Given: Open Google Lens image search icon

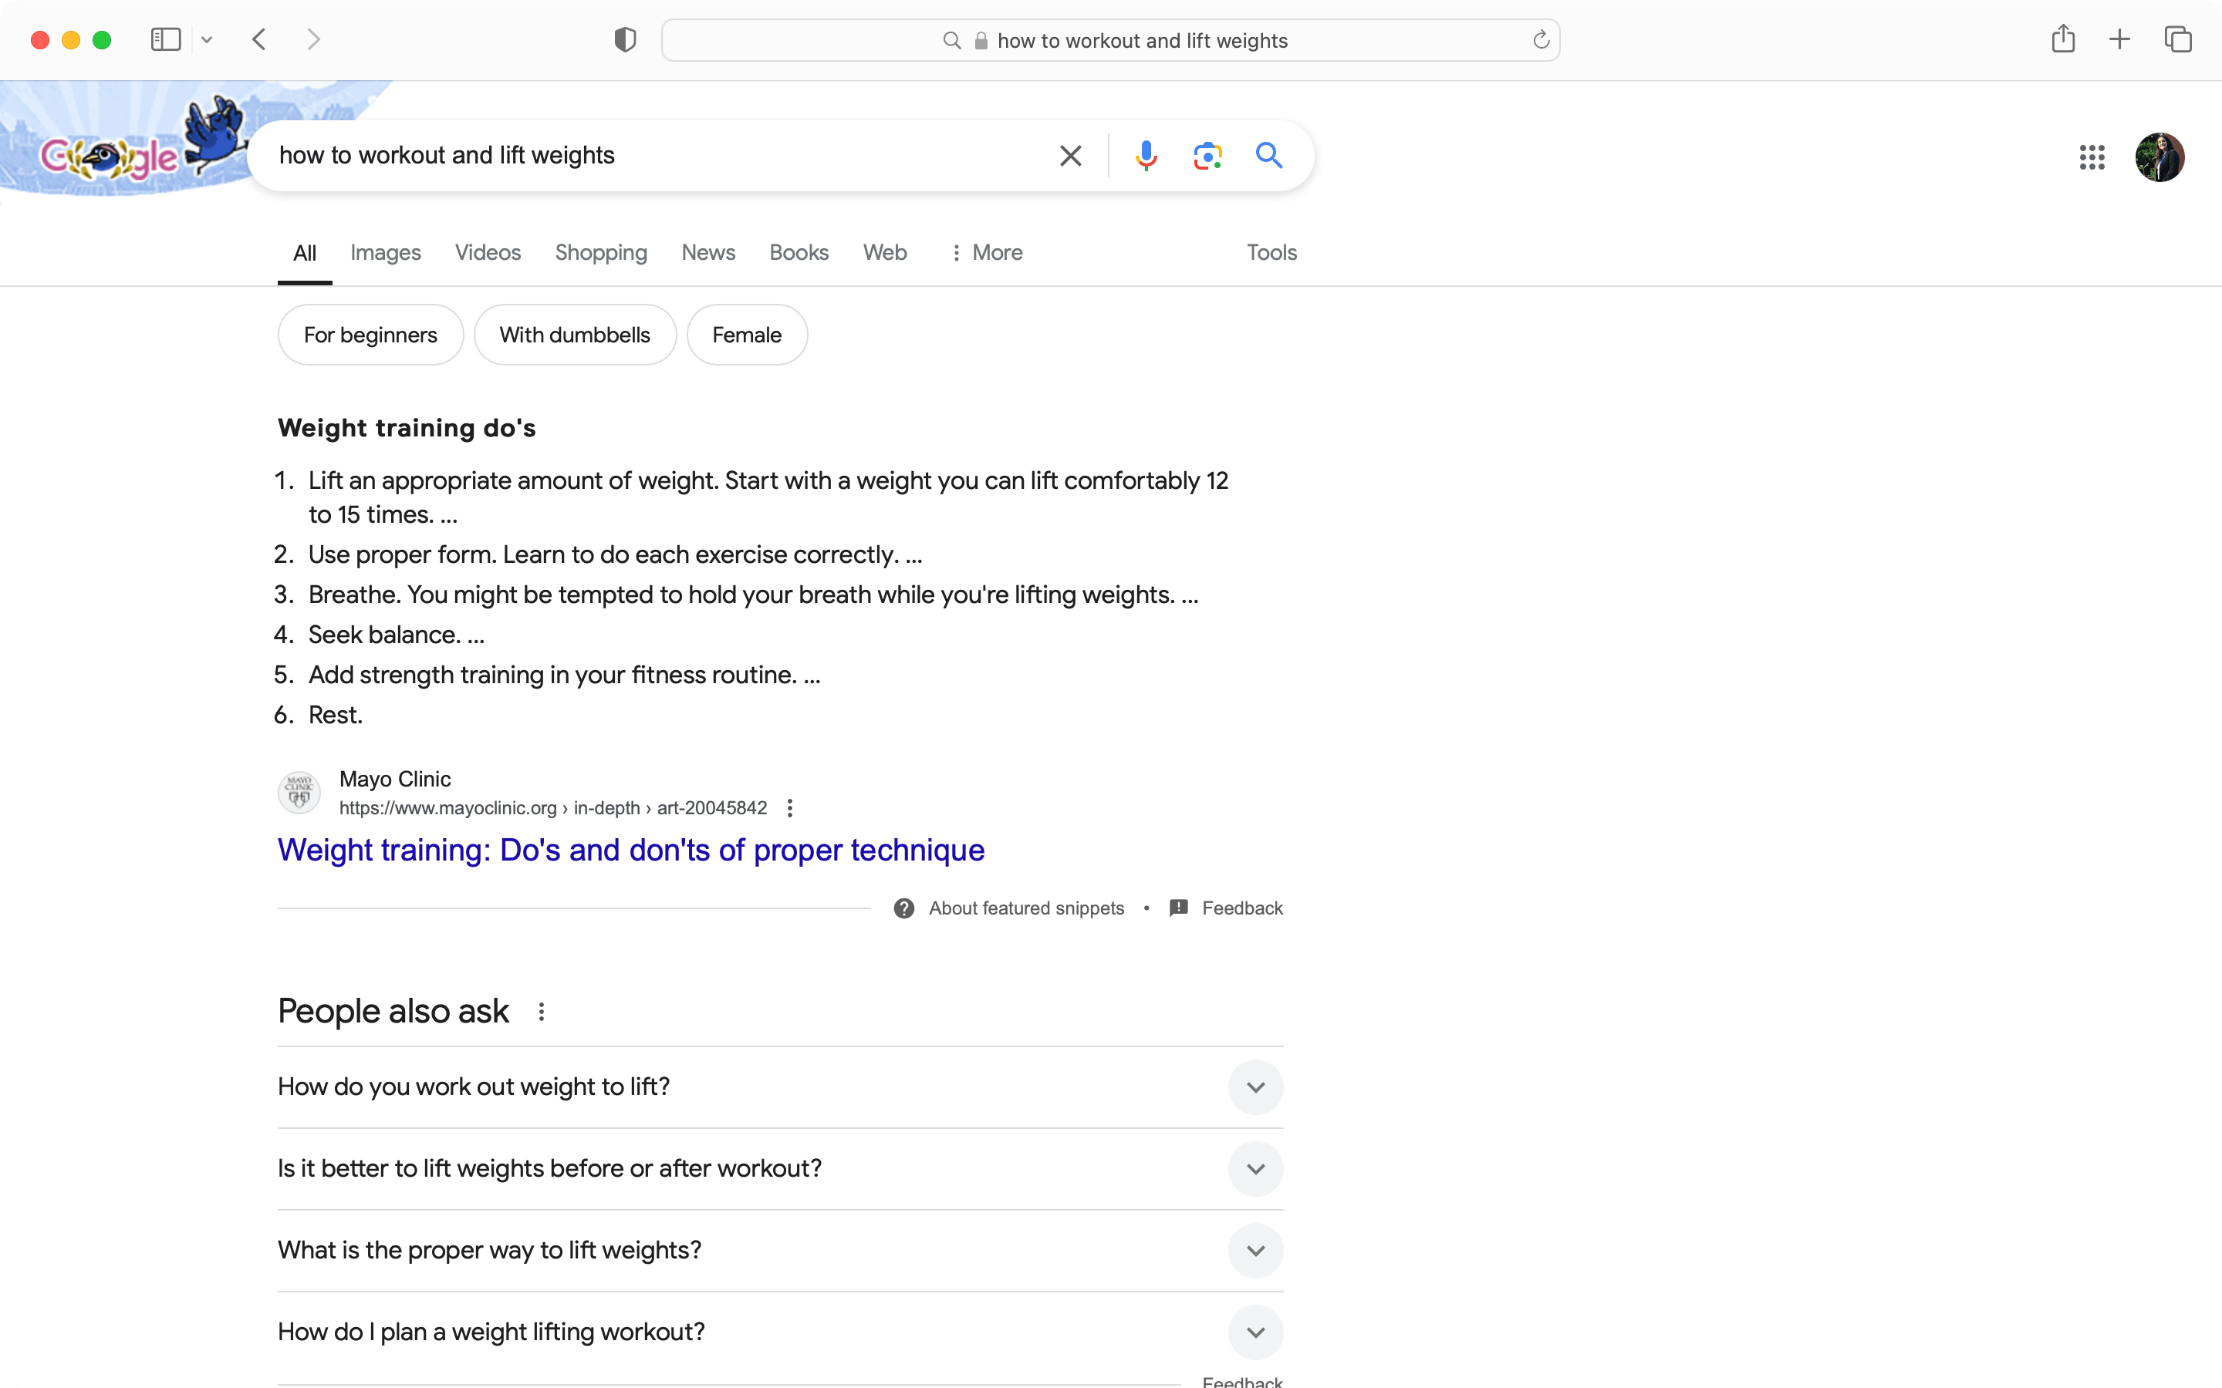Looking at the screenshot, I should tap(1207, 156).
